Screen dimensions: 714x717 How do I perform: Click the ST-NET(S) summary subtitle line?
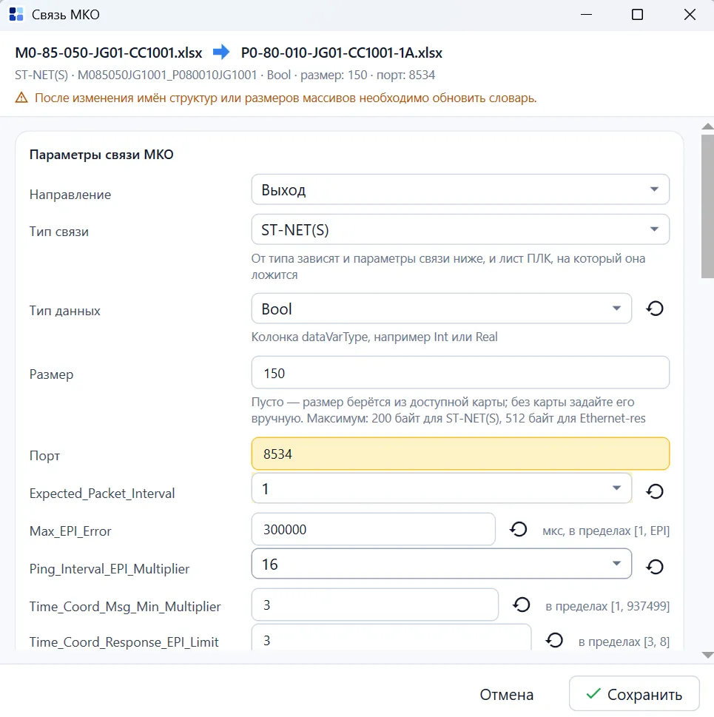225,75
